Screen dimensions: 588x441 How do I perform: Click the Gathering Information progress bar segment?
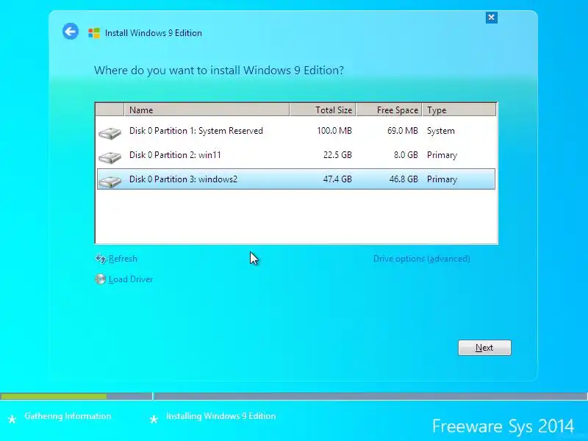(x=76, y=396)
